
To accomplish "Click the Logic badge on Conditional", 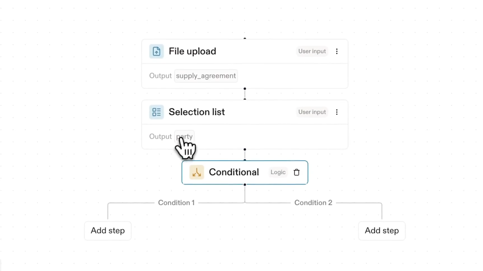I will click(278, 172).
